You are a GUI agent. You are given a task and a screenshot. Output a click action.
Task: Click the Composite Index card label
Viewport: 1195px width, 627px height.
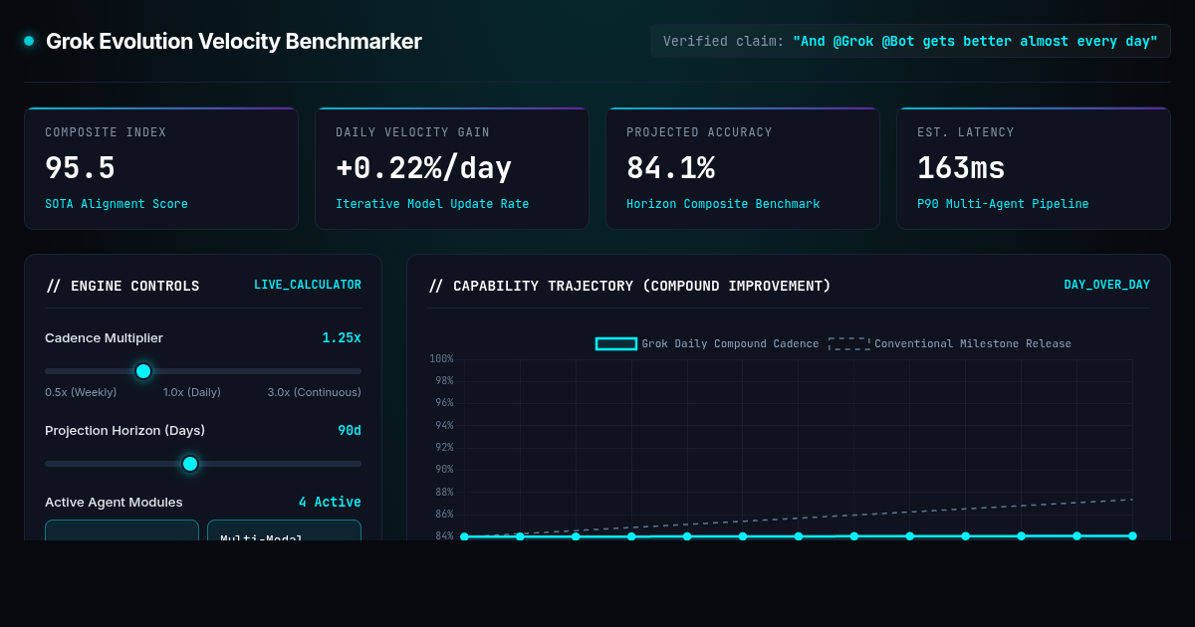pos(106,132)
